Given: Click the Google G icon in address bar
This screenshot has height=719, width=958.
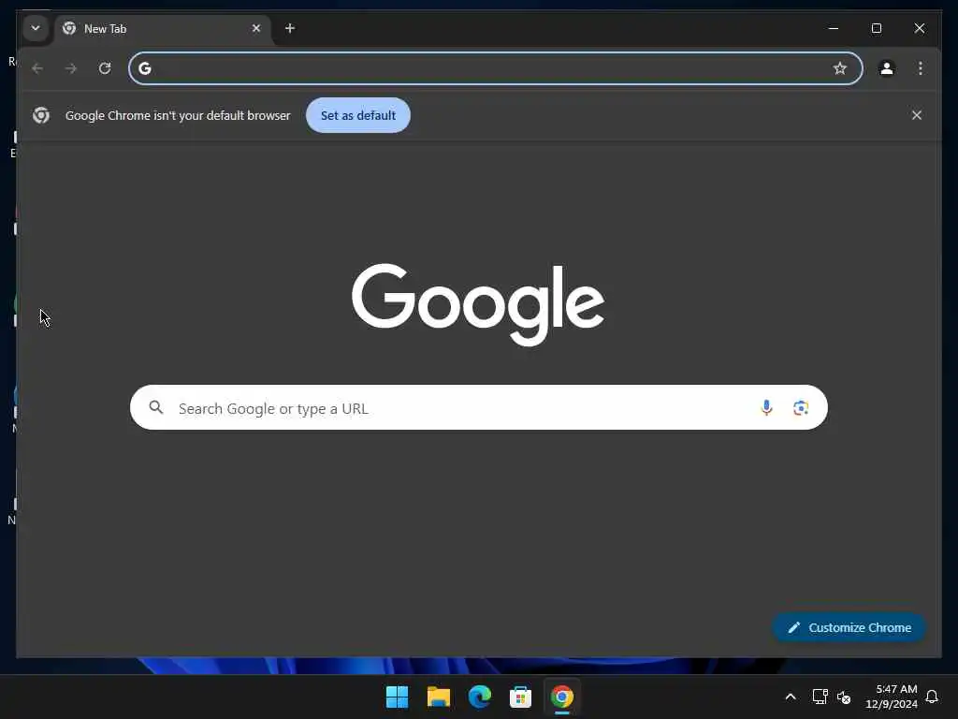Looking at the screenshot, I should tap(145, 68).
